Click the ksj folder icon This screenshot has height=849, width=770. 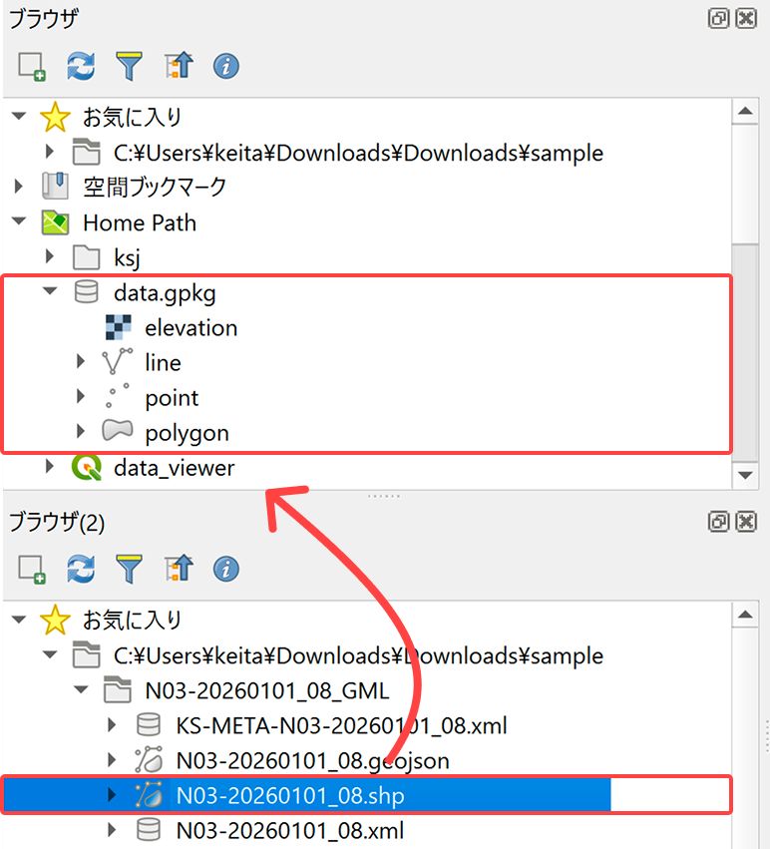coord(87,257)
